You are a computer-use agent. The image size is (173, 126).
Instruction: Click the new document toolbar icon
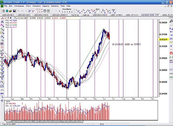coord(4,11)
